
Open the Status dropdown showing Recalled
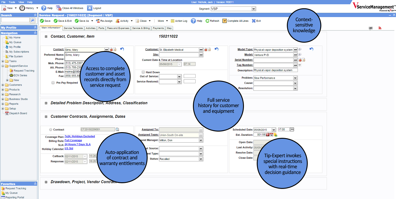[x=201, y=159]
